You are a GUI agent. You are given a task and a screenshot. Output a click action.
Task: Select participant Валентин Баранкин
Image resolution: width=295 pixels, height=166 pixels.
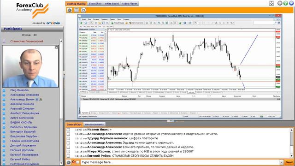coord(24,127)
